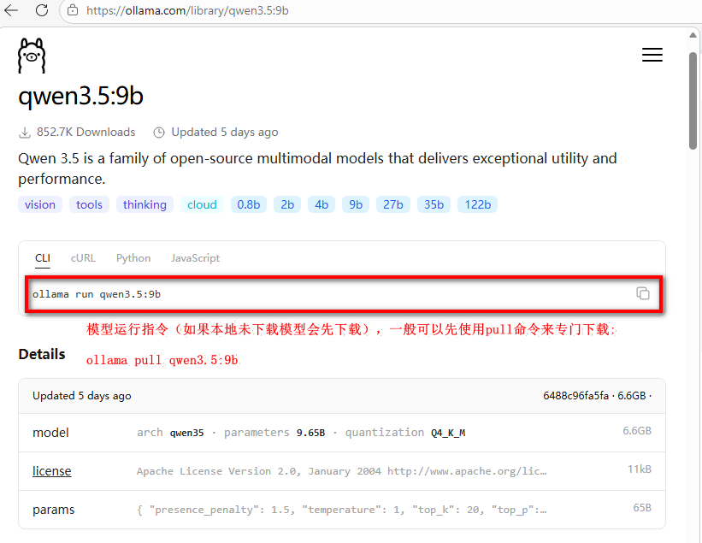Click the browser back arrow
Screen dimensions: 702x543
(x=12, y=10)
